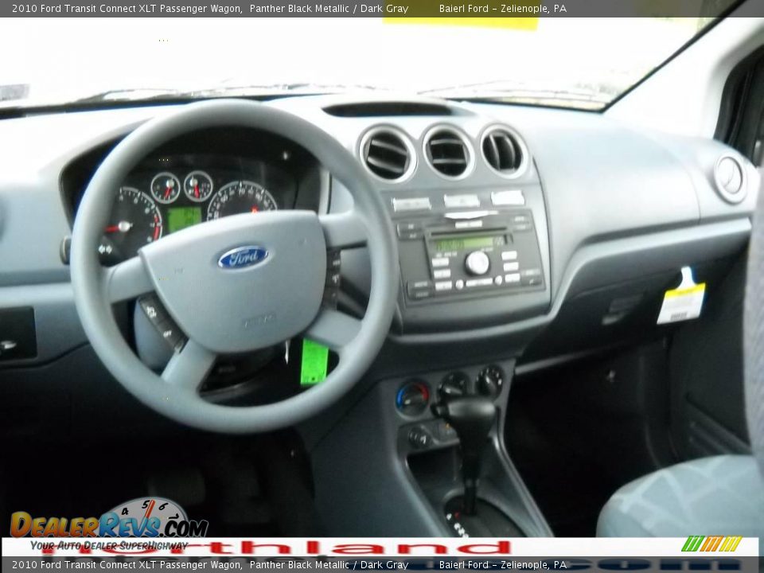Click the top caption "Baierl Ford – Zelienople, PA"
764x573 pixels.
click(502, 8)
